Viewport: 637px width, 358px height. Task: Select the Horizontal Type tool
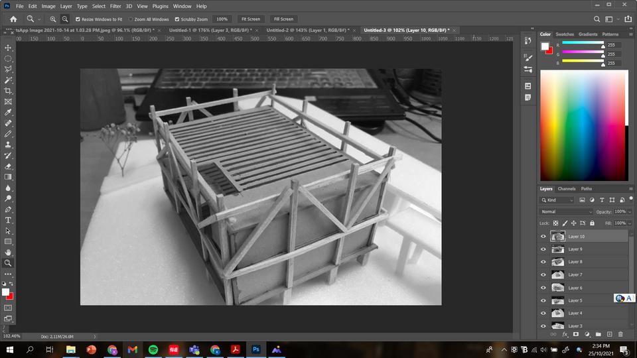click(8, 220)
